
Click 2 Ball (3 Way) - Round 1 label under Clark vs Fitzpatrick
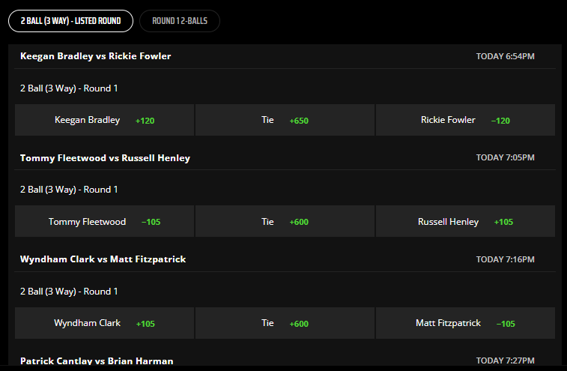pos(69,292)
